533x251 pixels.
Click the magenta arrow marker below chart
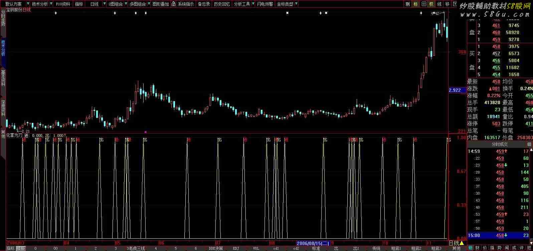(145, 132)
